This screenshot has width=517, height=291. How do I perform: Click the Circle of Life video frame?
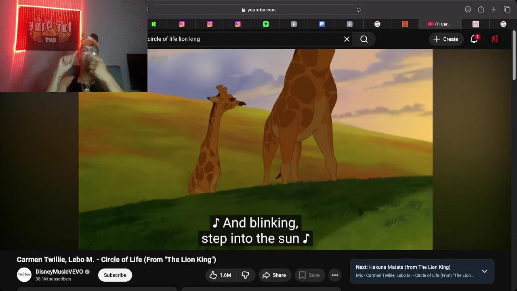pos(256,150)
